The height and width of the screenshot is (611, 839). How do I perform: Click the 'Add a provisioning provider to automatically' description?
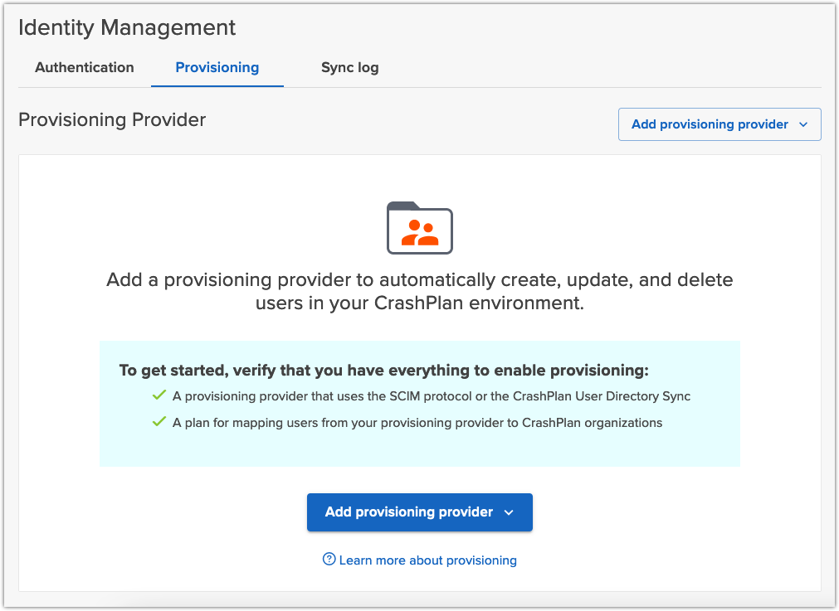tap(420, 291)
